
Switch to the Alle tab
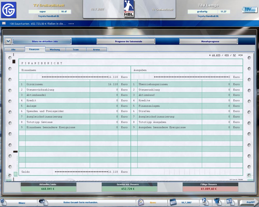pyautogui.click(x=13, y=49)
